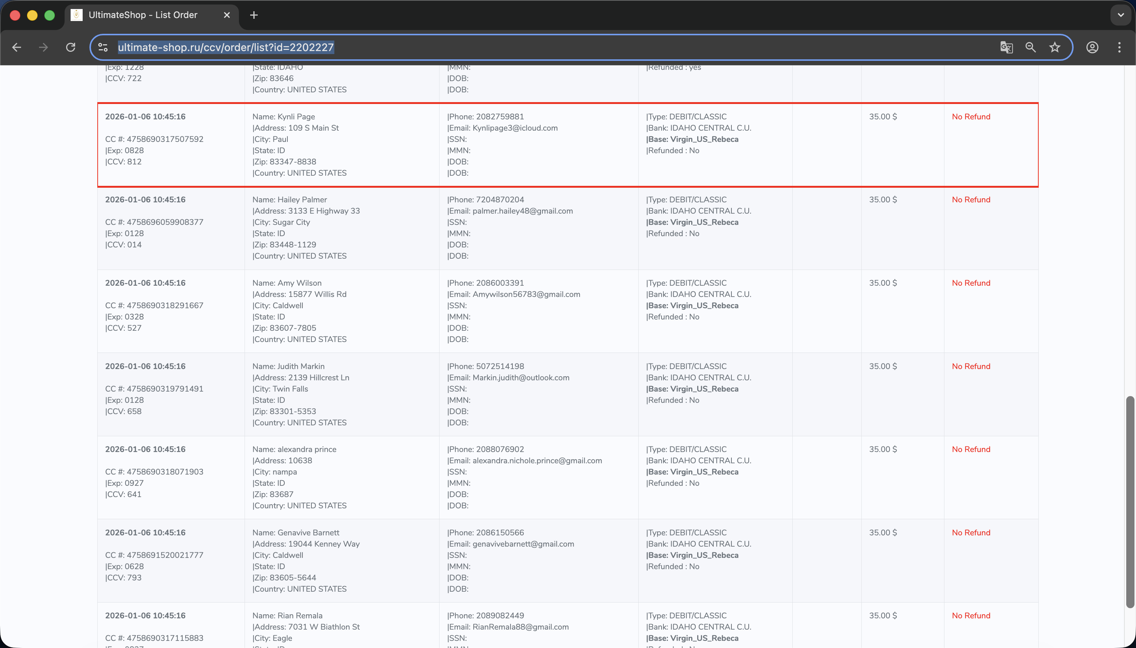Open the site information icon in address bar

pyautogui.click(x=103, y=47)
